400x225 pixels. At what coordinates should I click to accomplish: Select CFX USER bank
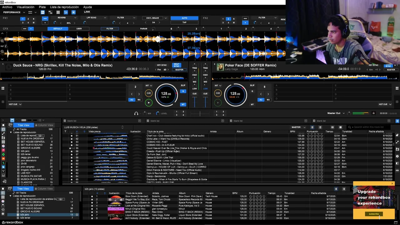(x=79, y=29)
